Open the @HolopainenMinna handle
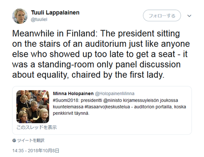 click(x=115, y=93)
